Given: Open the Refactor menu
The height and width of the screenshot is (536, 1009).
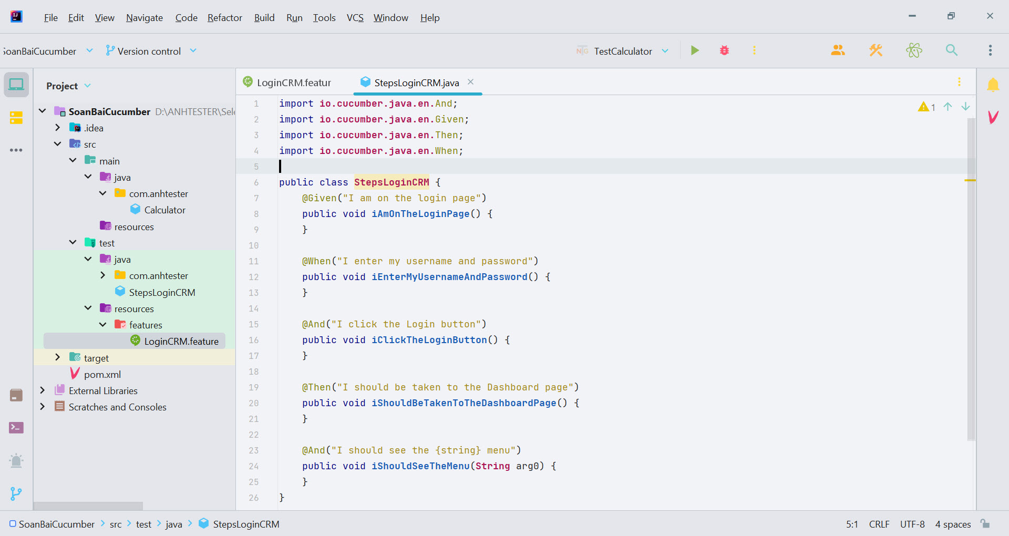Looking at the screenshot, I should (x=225, y=18).
